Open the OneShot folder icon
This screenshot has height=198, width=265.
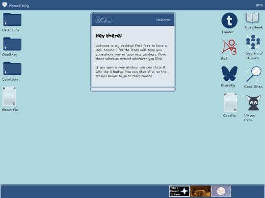click(12, 44)
